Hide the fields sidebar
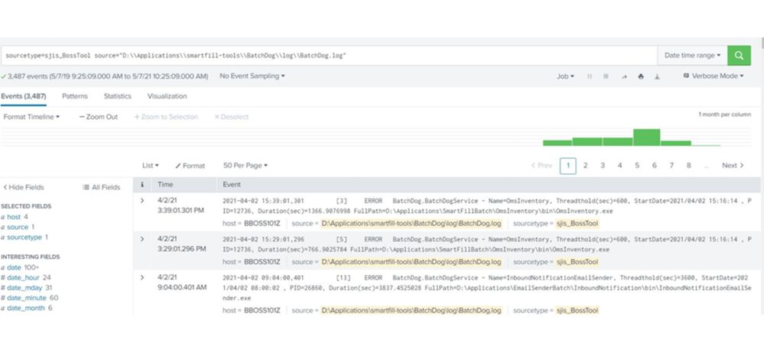Viewport: 764px width, 352px height. point(23,187)
